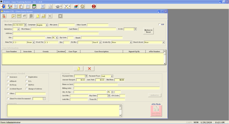229x124 pixels.
Task: Click the green-black notepad icon
Action: (34, 6)
